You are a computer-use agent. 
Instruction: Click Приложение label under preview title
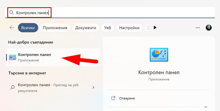(x=159, y=79)
